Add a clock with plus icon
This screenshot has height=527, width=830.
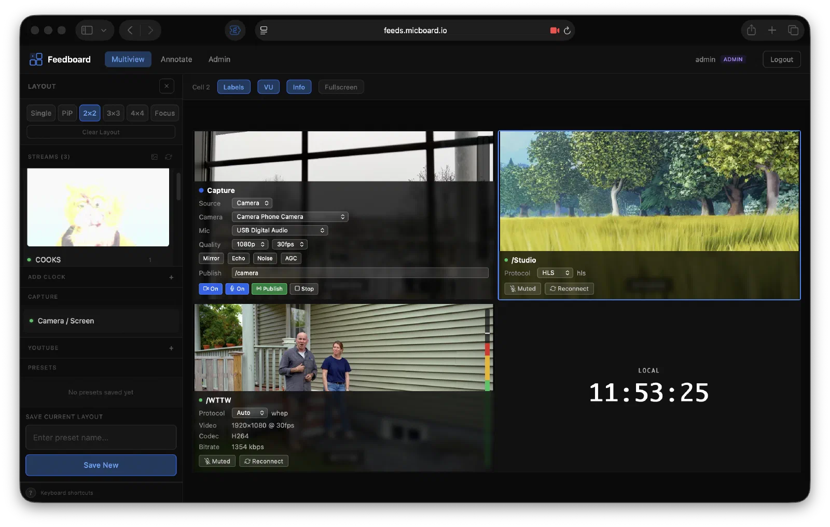pyautogui.click(x=171, y=278)
